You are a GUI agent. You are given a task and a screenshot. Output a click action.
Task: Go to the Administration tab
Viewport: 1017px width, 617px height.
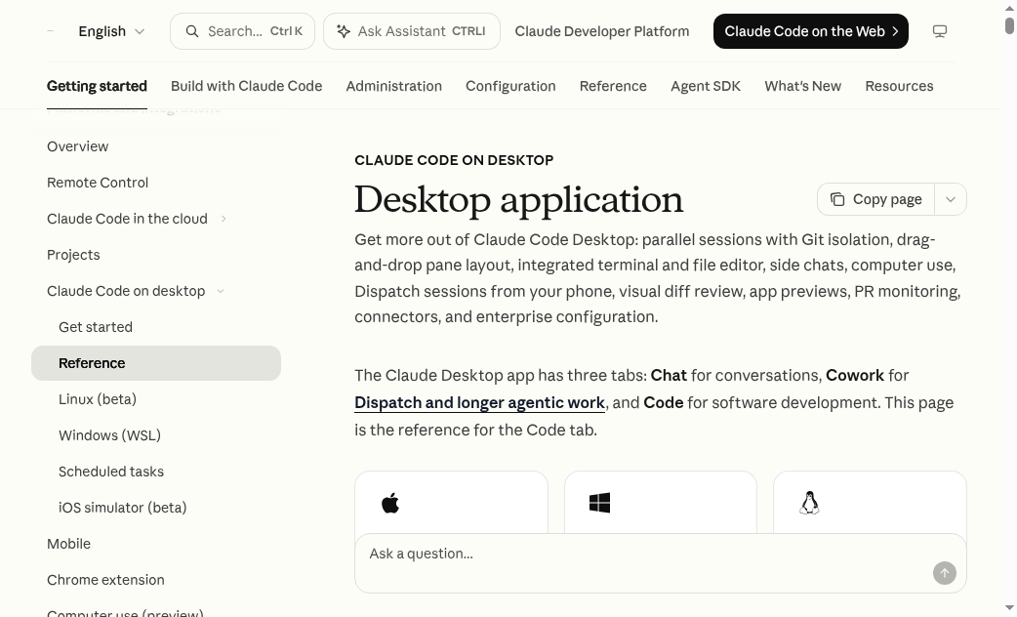coord(393,86)
